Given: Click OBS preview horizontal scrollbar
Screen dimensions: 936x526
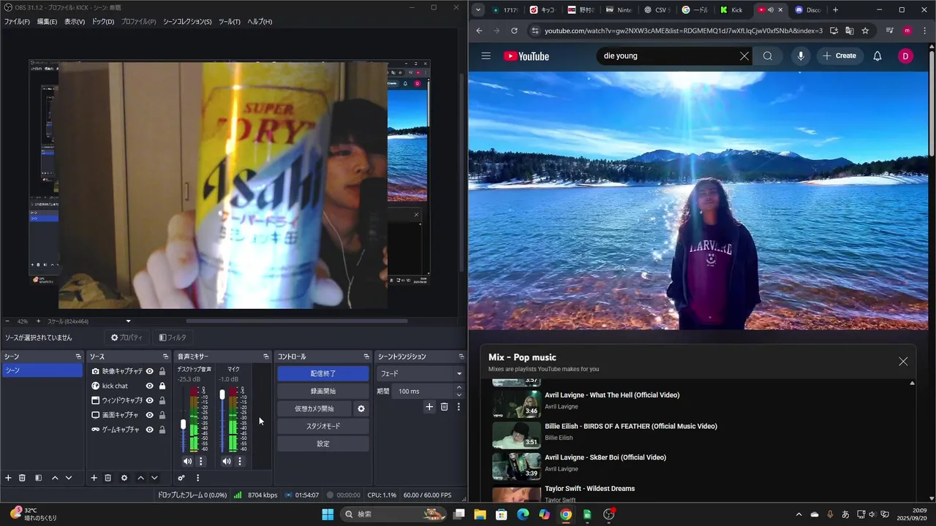Looking at the screenshot, I should tap(296, 321).
